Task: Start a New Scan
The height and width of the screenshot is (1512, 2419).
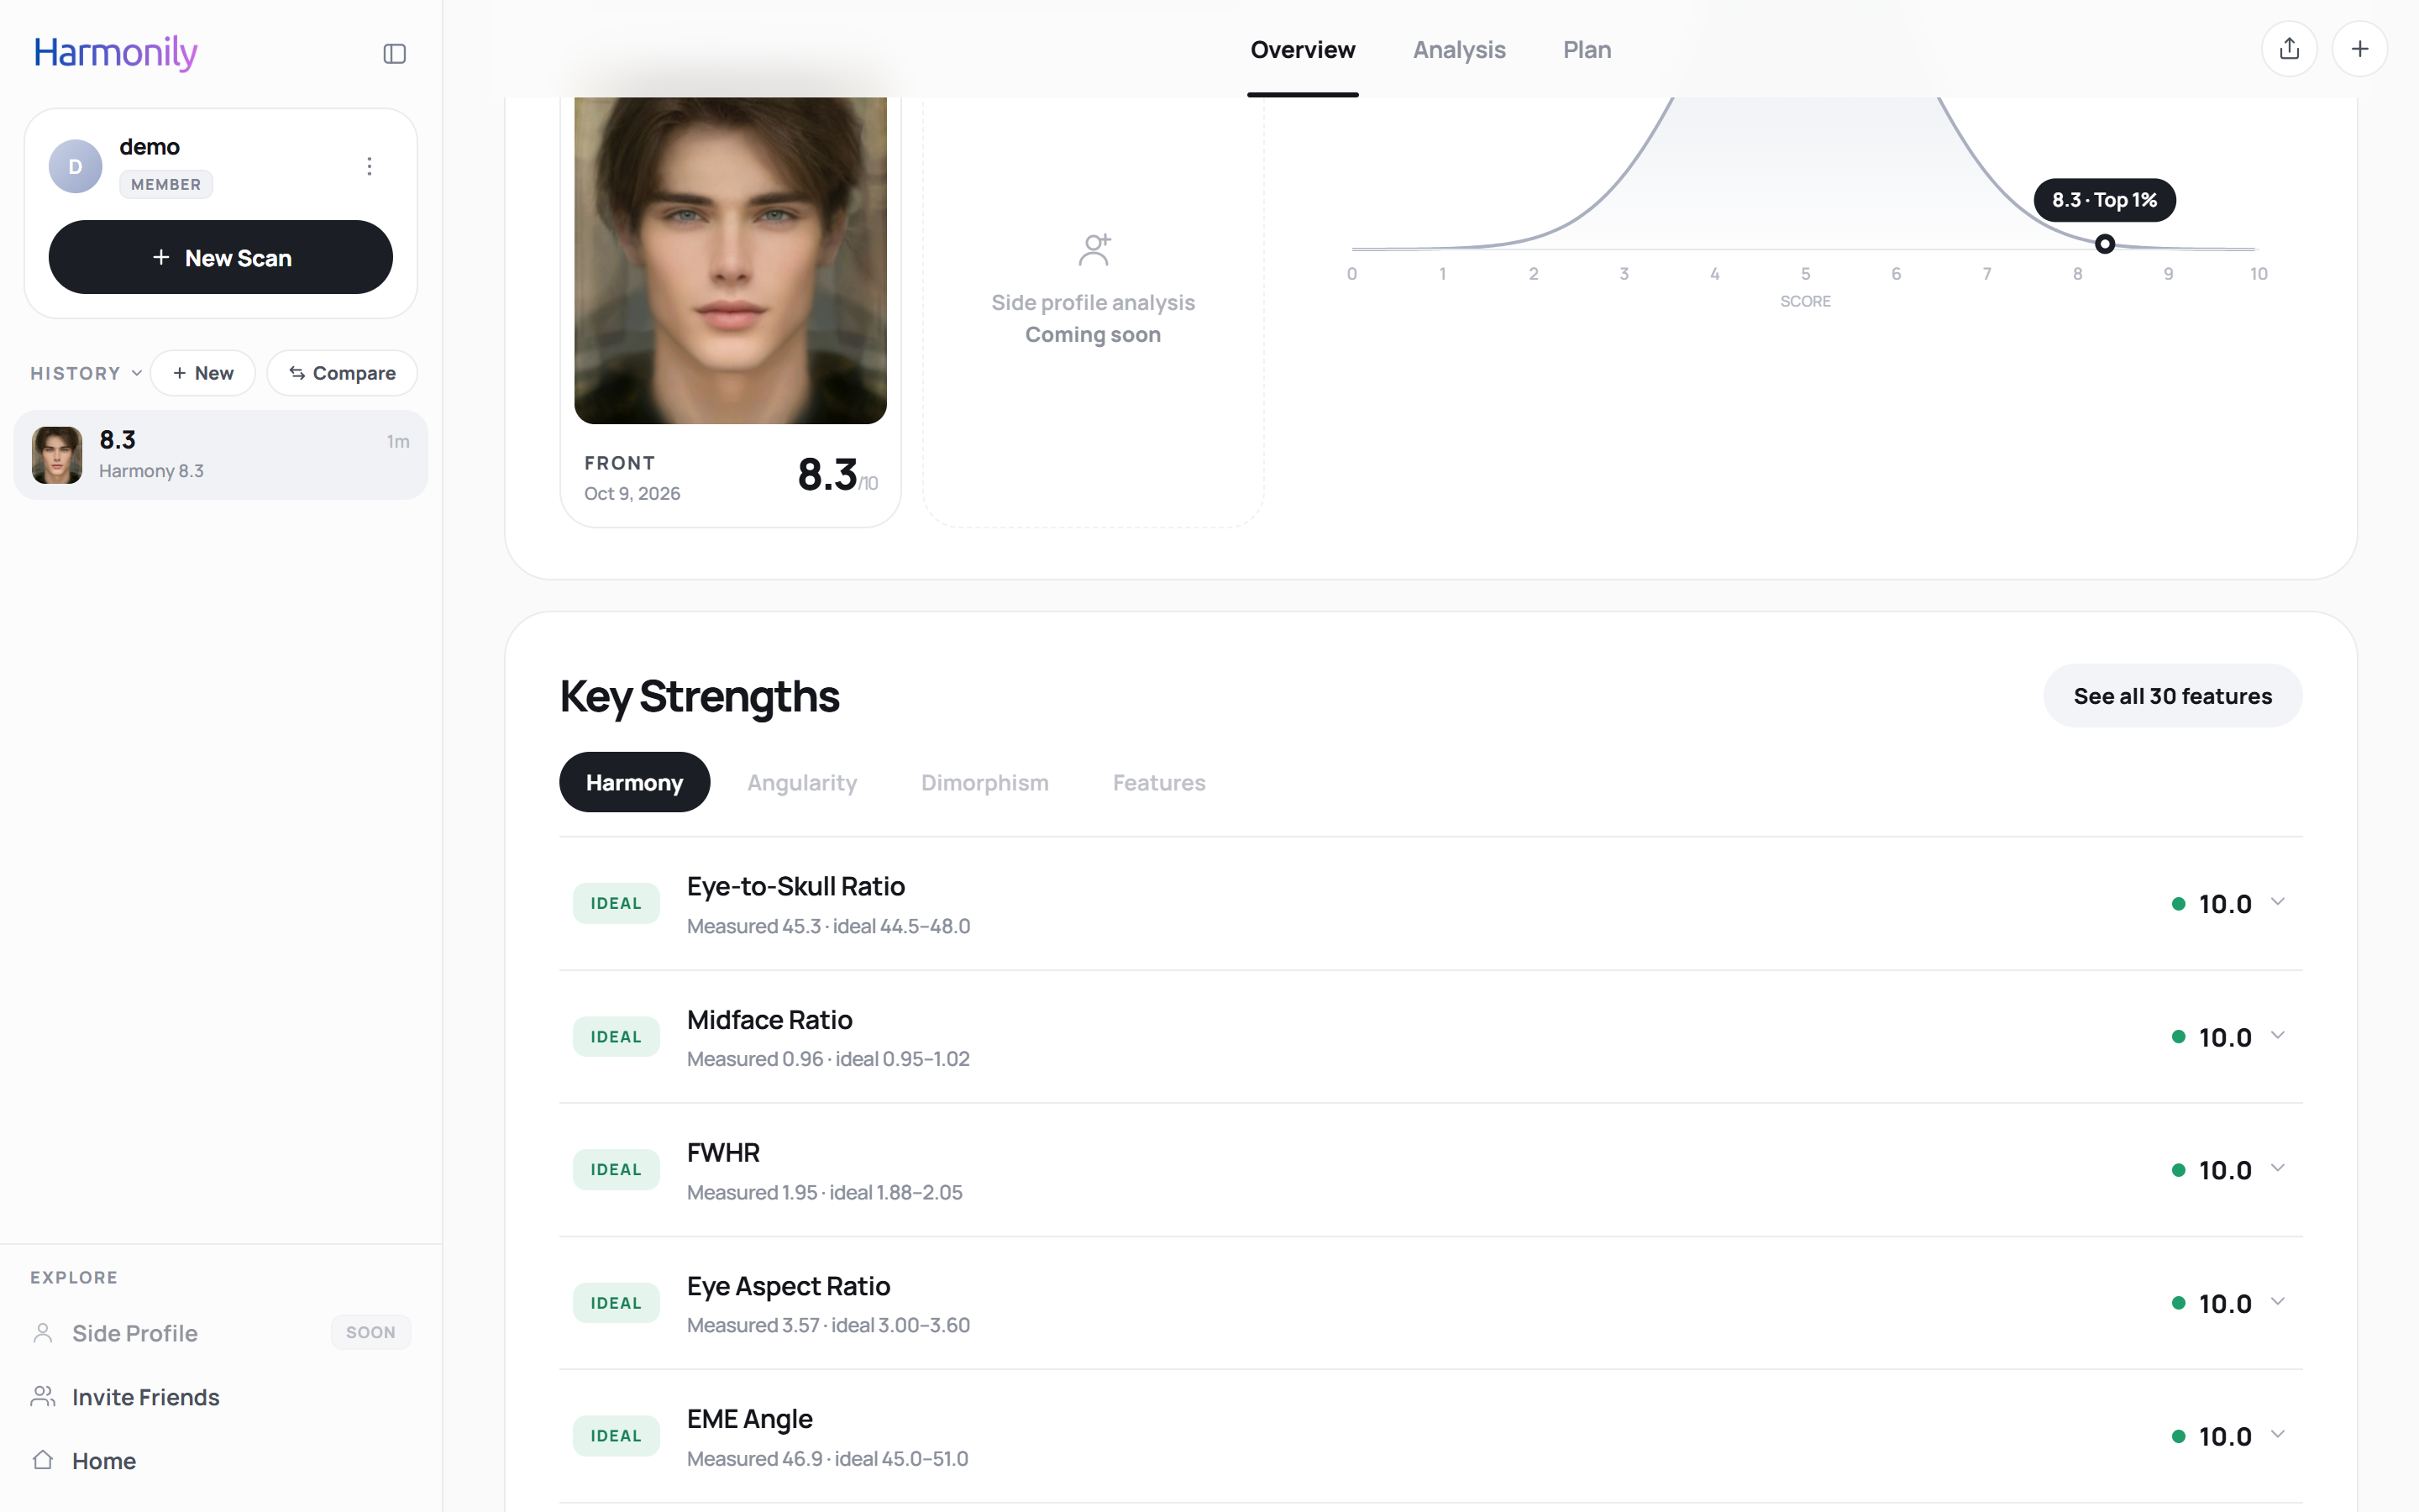Action: 221,257
